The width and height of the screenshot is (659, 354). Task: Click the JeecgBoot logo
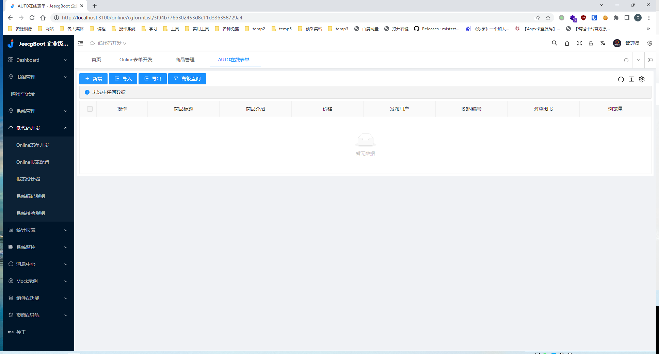[x=11, y=43]
